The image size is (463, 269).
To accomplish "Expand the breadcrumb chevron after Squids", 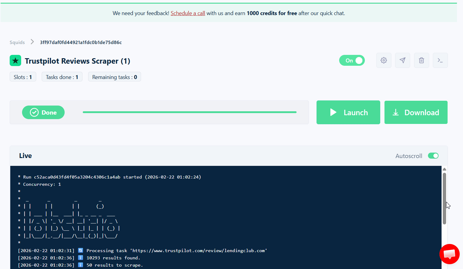I will [x=32, y=42].
